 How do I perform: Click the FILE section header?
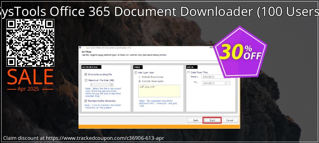point(138,67)
